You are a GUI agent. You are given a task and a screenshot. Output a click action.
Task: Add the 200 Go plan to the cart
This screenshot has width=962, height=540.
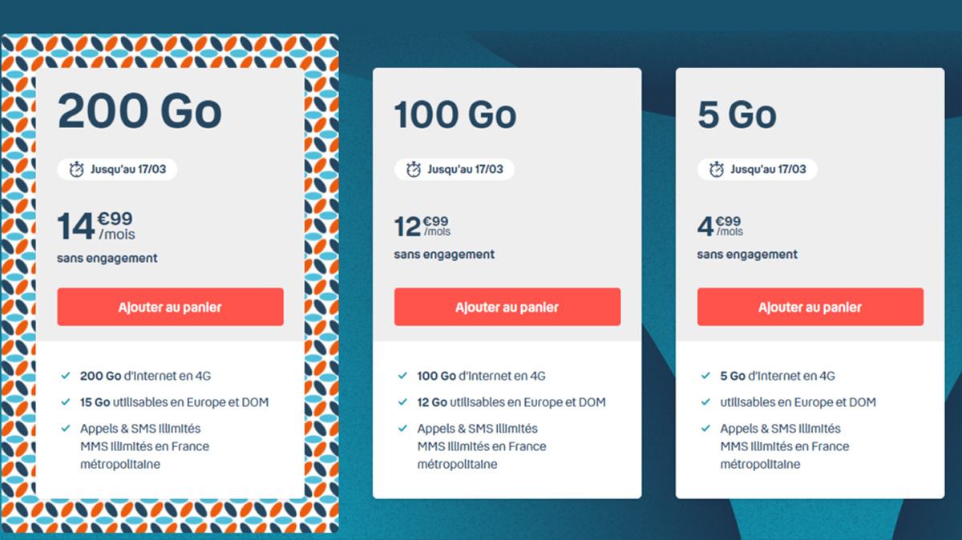point(170,307)
